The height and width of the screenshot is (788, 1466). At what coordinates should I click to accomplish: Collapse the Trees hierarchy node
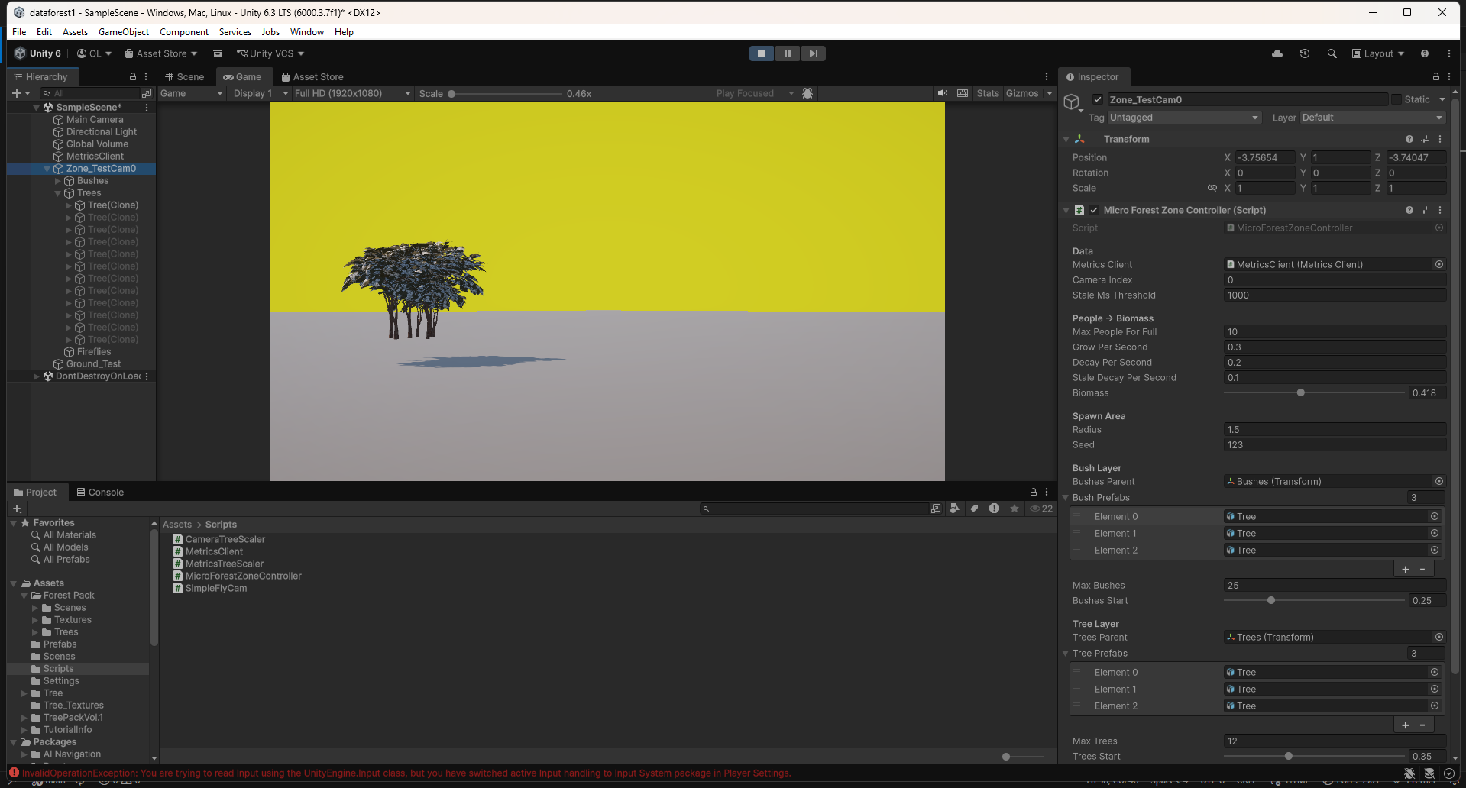click(x=58, y=193)
